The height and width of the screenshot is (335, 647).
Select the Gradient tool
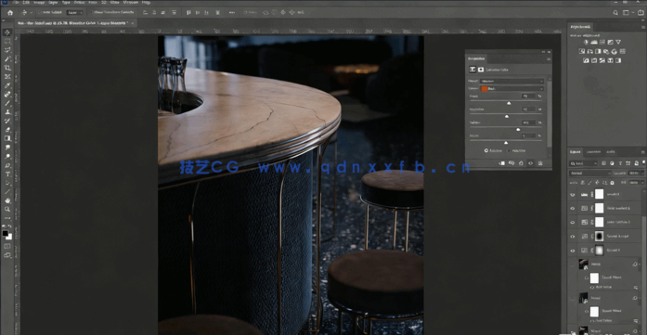click(7, 138)
